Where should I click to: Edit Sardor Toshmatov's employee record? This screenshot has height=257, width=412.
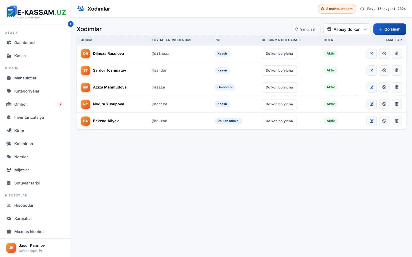pos(372,70)
